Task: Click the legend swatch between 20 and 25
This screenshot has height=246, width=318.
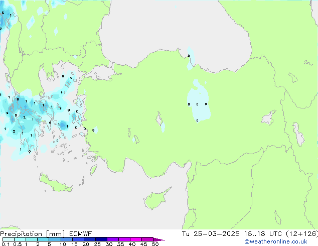Action: [x=89, y=239]
